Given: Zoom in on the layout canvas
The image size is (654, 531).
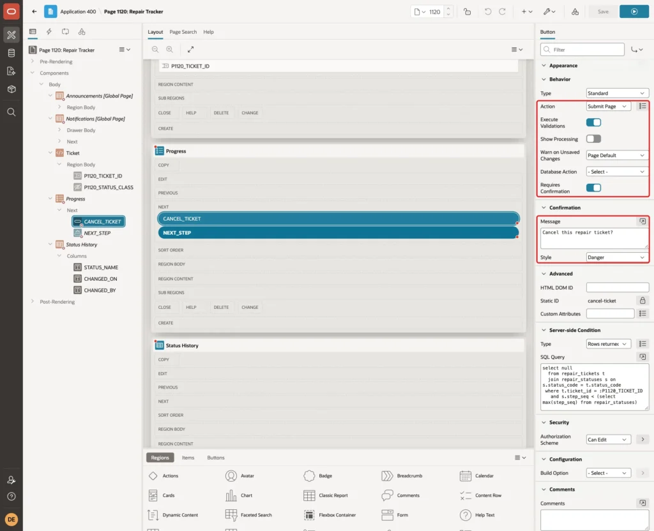Looking at the screenshot, I should coord(170,49).
